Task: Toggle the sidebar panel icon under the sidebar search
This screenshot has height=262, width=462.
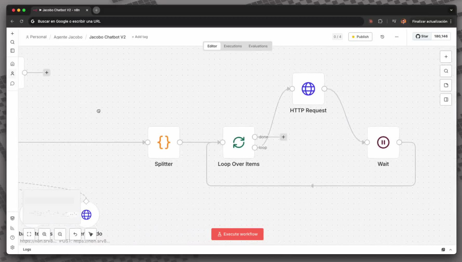Action: tap(12, 51)
